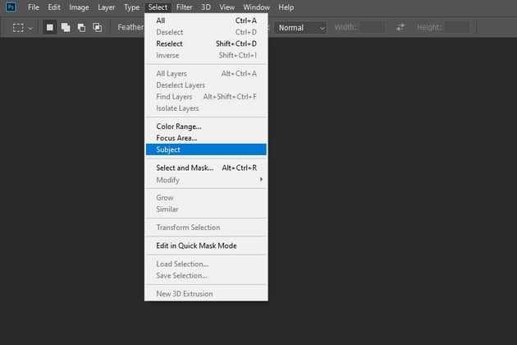Click Grow in the Select menu
The height and width of the screenshot is (345, 517).
pos(206,198)
